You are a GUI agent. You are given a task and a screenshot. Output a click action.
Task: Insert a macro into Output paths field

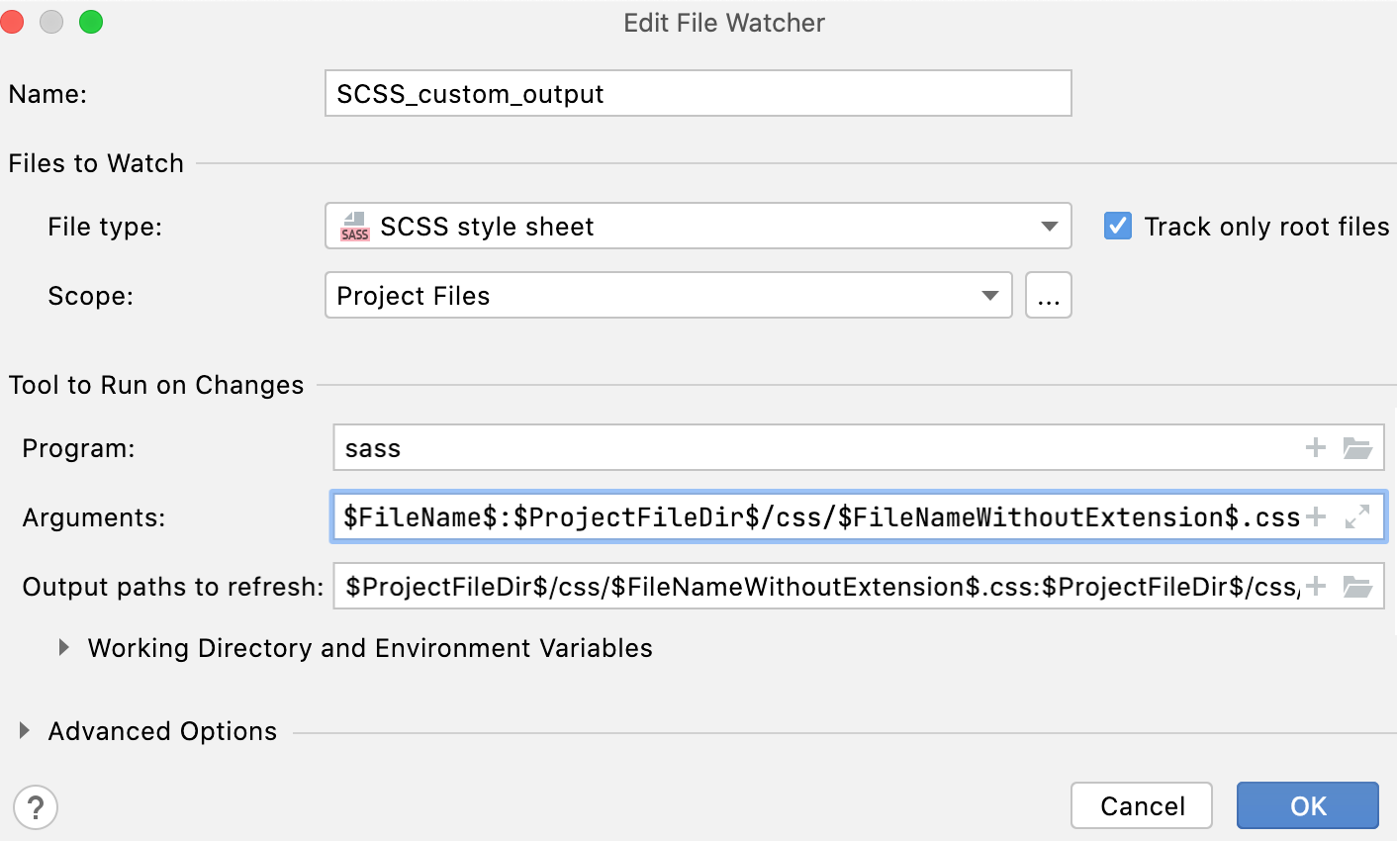[x=1315, y=586]
